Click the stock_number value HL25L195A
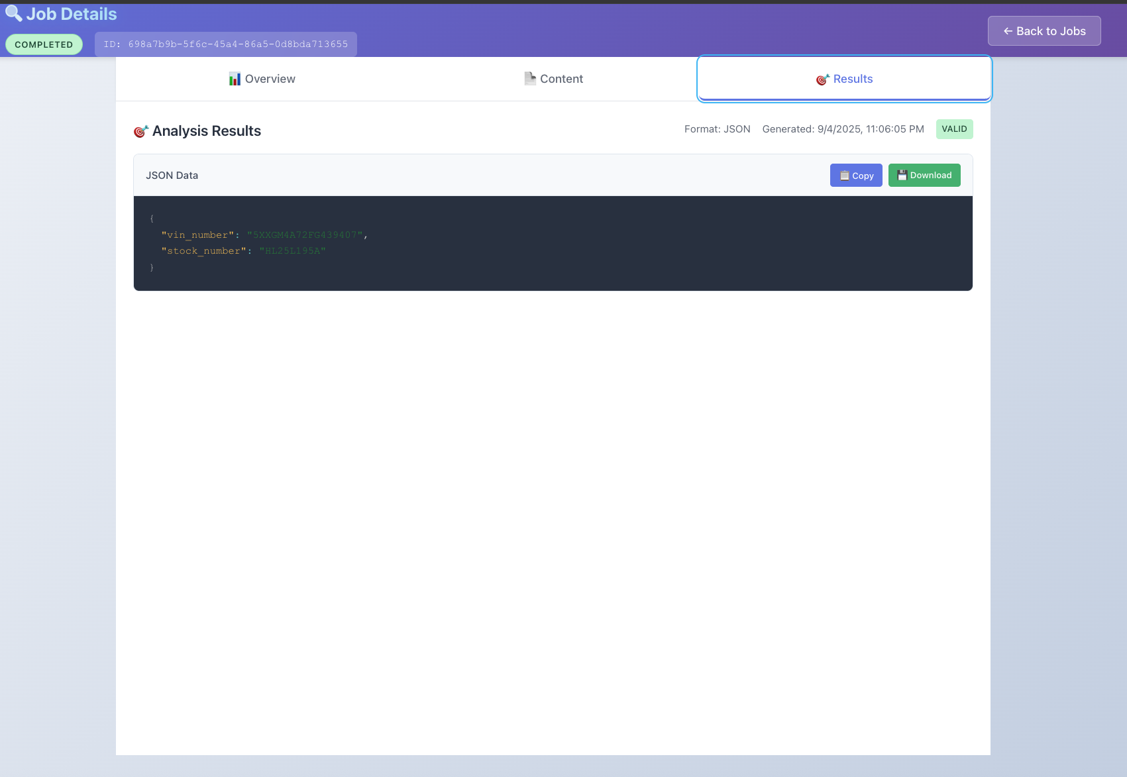 [292, 250]
